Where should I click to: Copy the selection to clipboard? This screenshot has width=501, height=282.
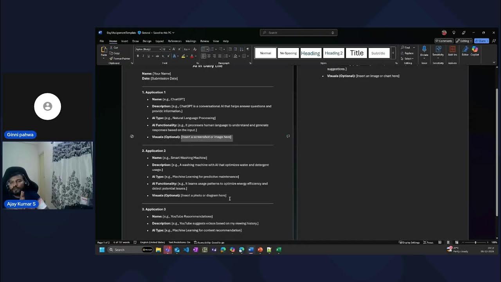115,53
